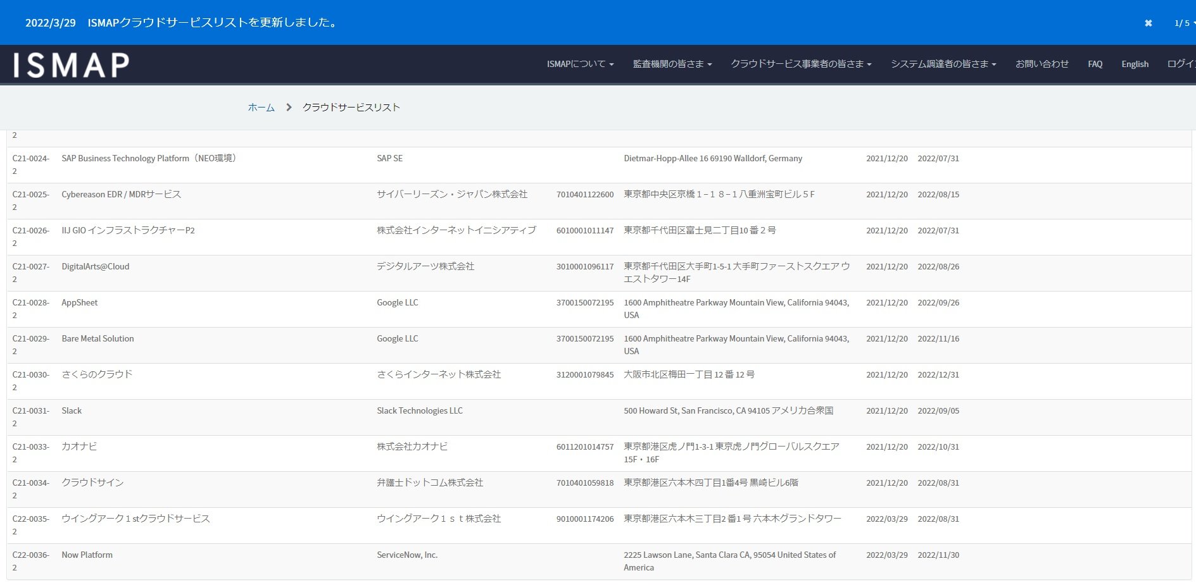Select the クラウドサイン service
Image resolution: width=1196 pixels, height=585 pixels.
92,483
